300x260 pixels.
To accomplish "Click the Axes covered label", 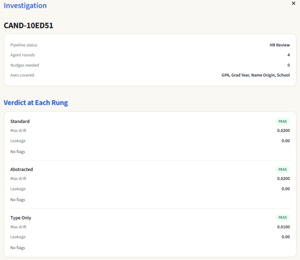I will click(x=22, y=75).
